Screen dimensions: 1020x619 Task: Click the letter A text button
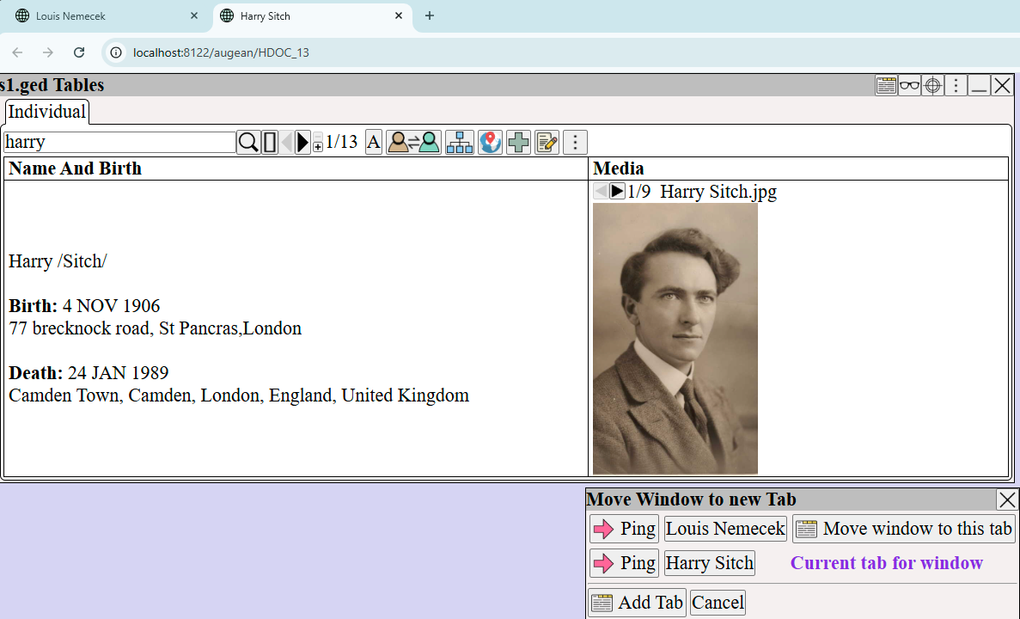[374, 143]
